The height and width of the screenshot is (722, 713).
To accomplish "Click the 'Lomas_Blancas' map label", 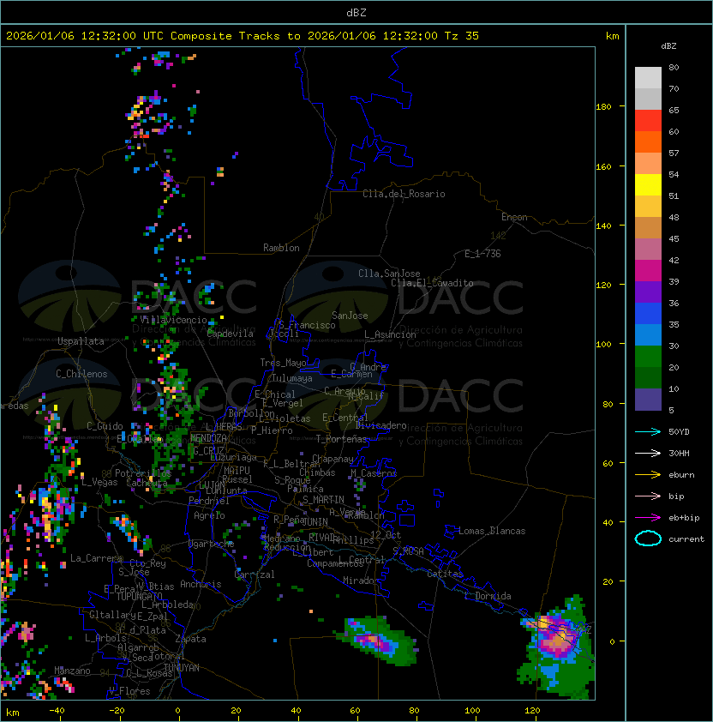I will pyautogui.click(x=492, y=531).
